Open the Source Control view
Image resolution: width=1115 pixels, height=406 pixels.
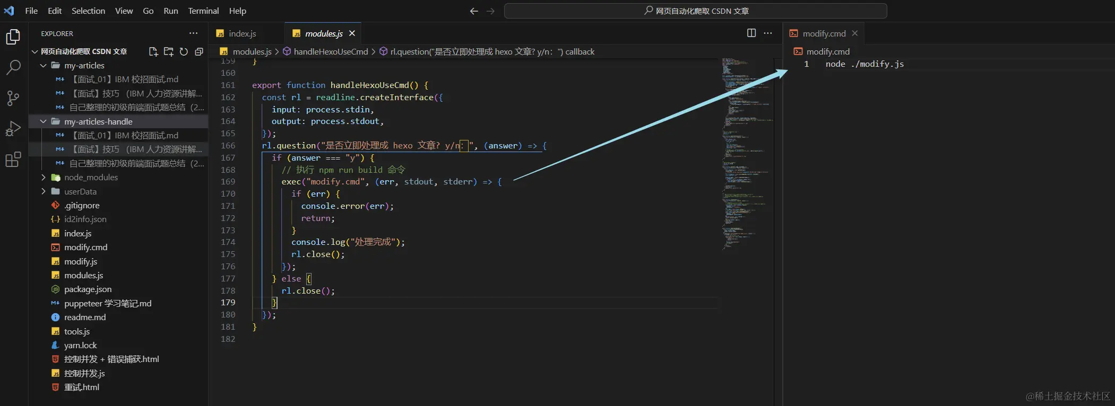[x=13, y=98]
